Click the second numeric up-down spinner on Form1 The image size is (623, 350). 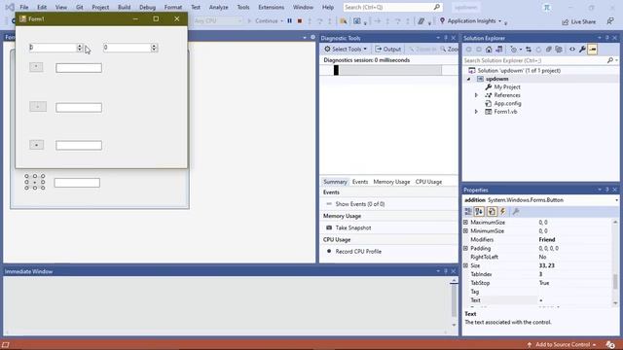(154, 48)
